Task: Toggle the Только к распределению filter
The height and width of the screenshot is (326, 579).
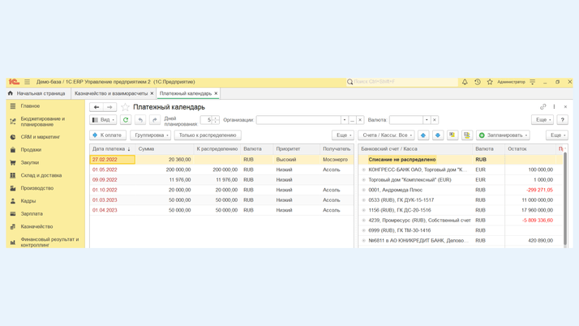Action: [x=208, y=135]
